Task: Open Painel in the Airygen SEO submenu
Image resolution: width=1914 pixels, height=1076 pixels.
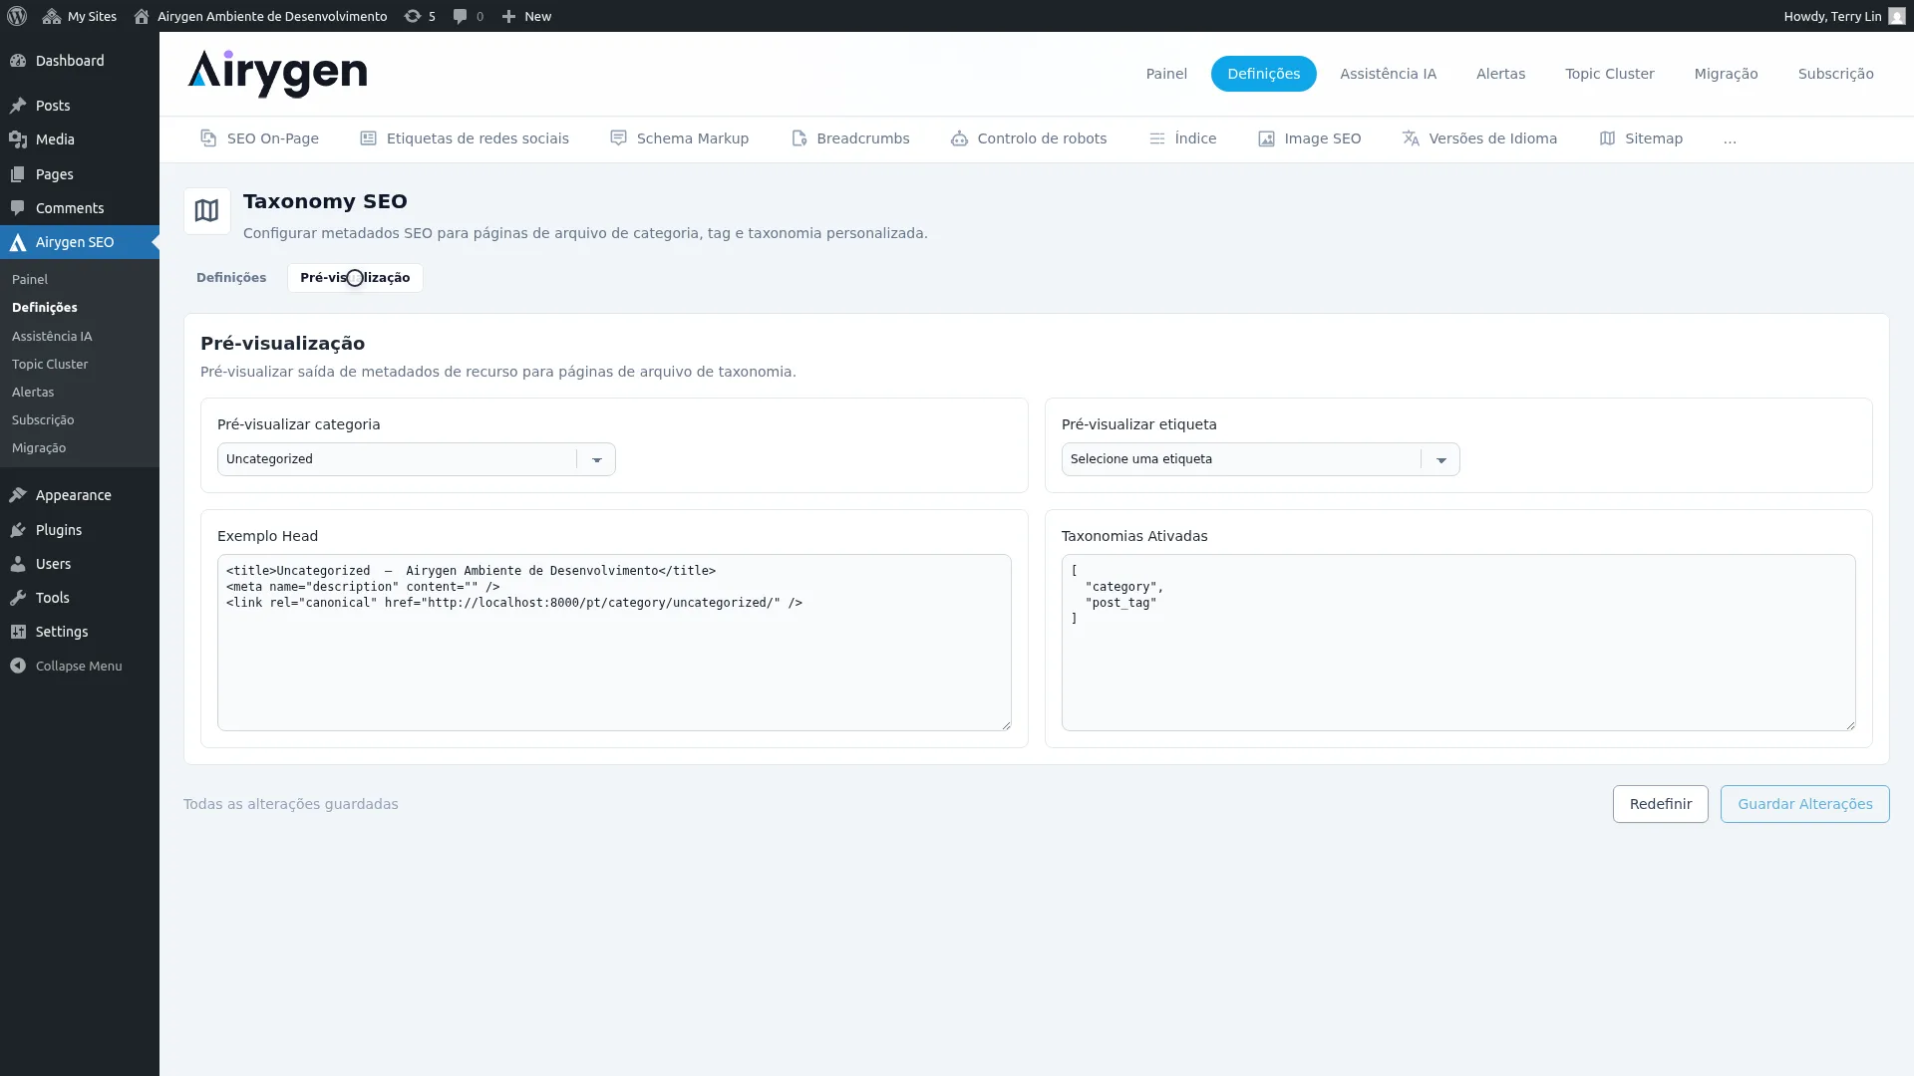Action: [30, 280]
